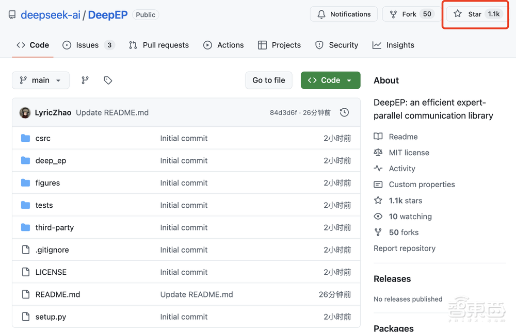The height and width of the screenshot is (332, 516).
Task: Open the tags icon in the branch bar
Action: [x=108, y=80]
